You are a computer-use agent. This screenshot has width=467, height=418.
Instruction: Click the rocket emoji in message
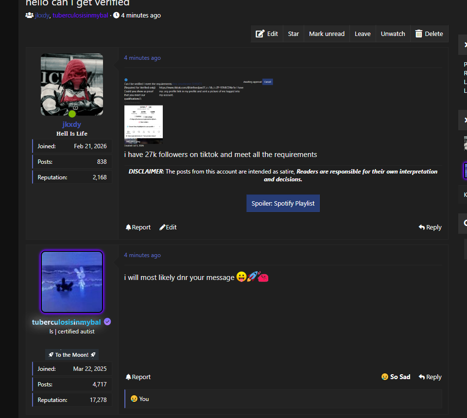click(252, 277)
